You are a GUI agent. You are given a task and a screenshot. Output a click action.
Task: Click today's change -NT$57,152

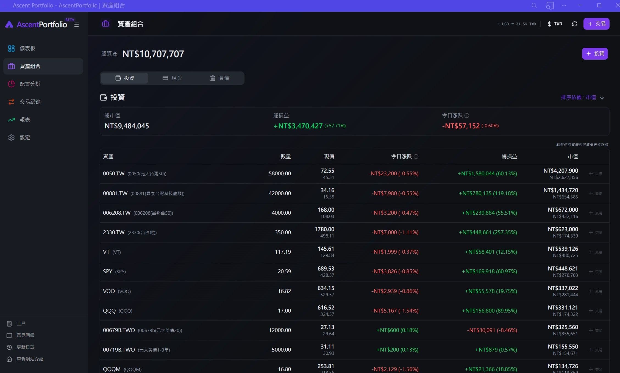click(x=461, y=126)
